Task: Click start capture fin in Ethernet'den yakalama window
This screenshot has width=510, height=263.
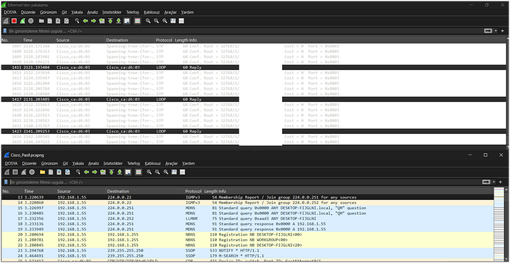Action: point(6,21)
